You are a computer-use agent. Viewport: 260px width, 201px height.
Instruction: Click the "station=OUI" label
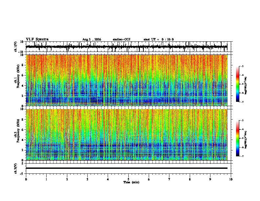point(121,39)
